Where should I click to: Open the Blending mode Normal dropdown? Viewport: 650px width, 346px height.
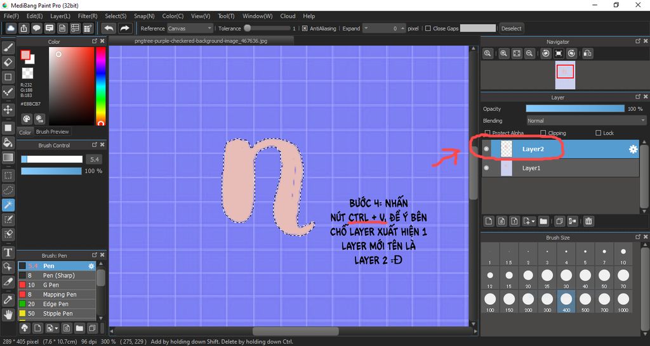pyautogui.click(x=586, y=121)
